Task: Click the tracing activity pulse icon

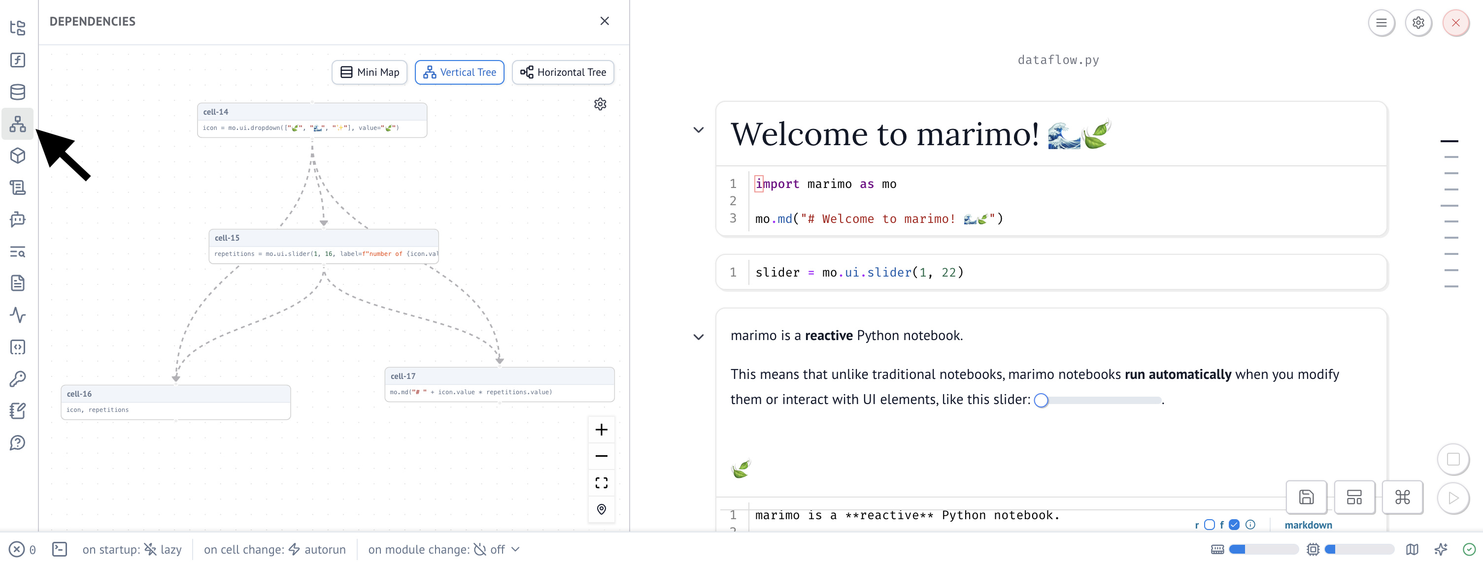Action: (18, 315)
